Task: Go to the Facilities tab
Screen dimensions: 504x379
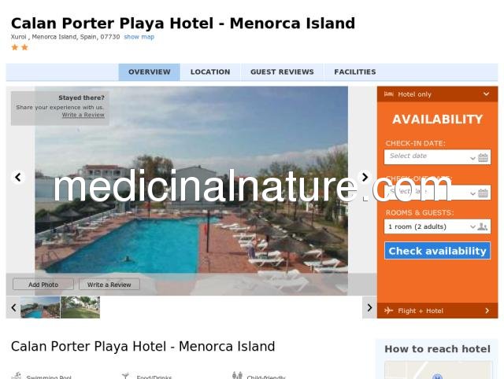Action: point(355,72)
